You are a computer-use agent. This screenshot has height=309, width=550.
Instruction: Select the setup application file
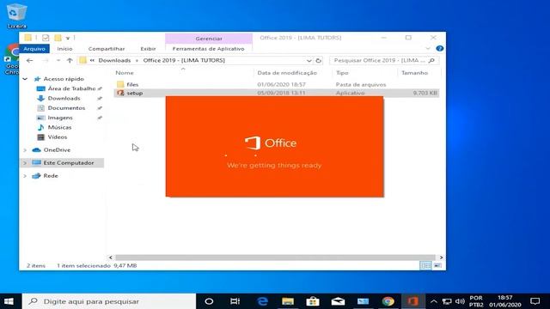click(x=277, y=93)
